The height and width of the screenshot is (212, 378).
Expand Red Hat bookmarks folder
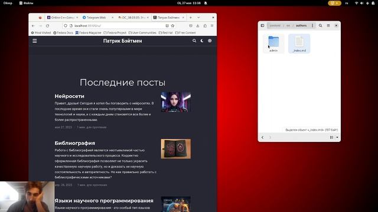(x=165, y=33)
